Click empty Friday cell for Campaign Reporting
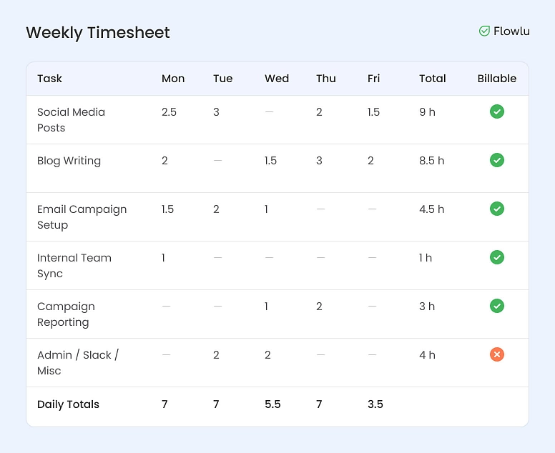The image size is (555, 453). (x=372, y=307)
